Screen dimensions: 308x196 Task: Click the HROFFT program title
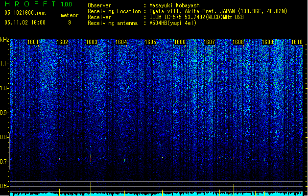click(x=30, y=4)
